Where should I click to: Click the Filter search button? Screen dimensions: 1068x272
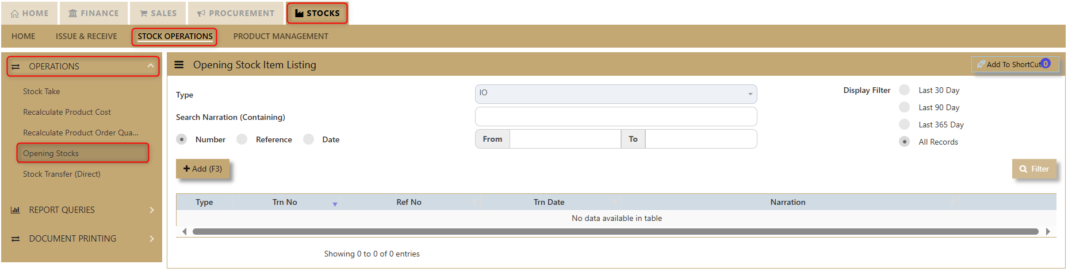(1034, 169)
